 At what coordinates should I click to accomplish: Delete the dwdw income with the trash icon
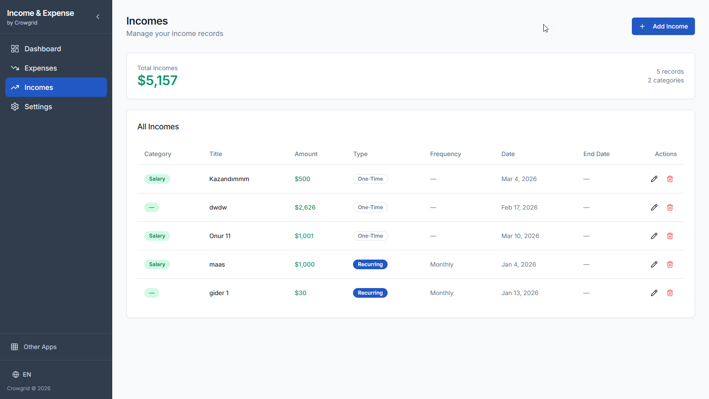[670, 207]
